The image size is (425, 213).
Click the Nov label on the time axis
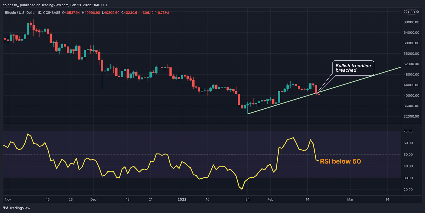tap(8, 199)
